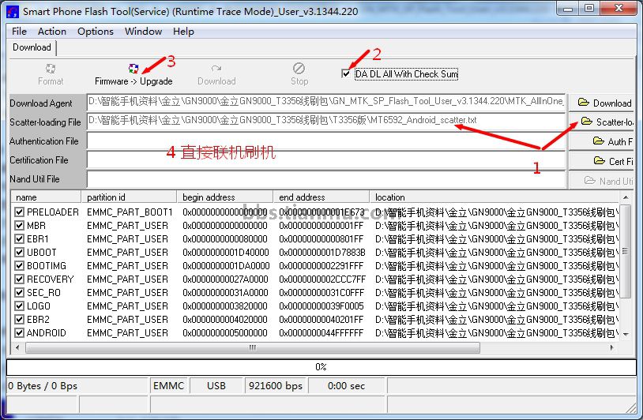The image size is (643, 420).
Task: Click the 0:00 sec status entry
Action: coord(347,385)
